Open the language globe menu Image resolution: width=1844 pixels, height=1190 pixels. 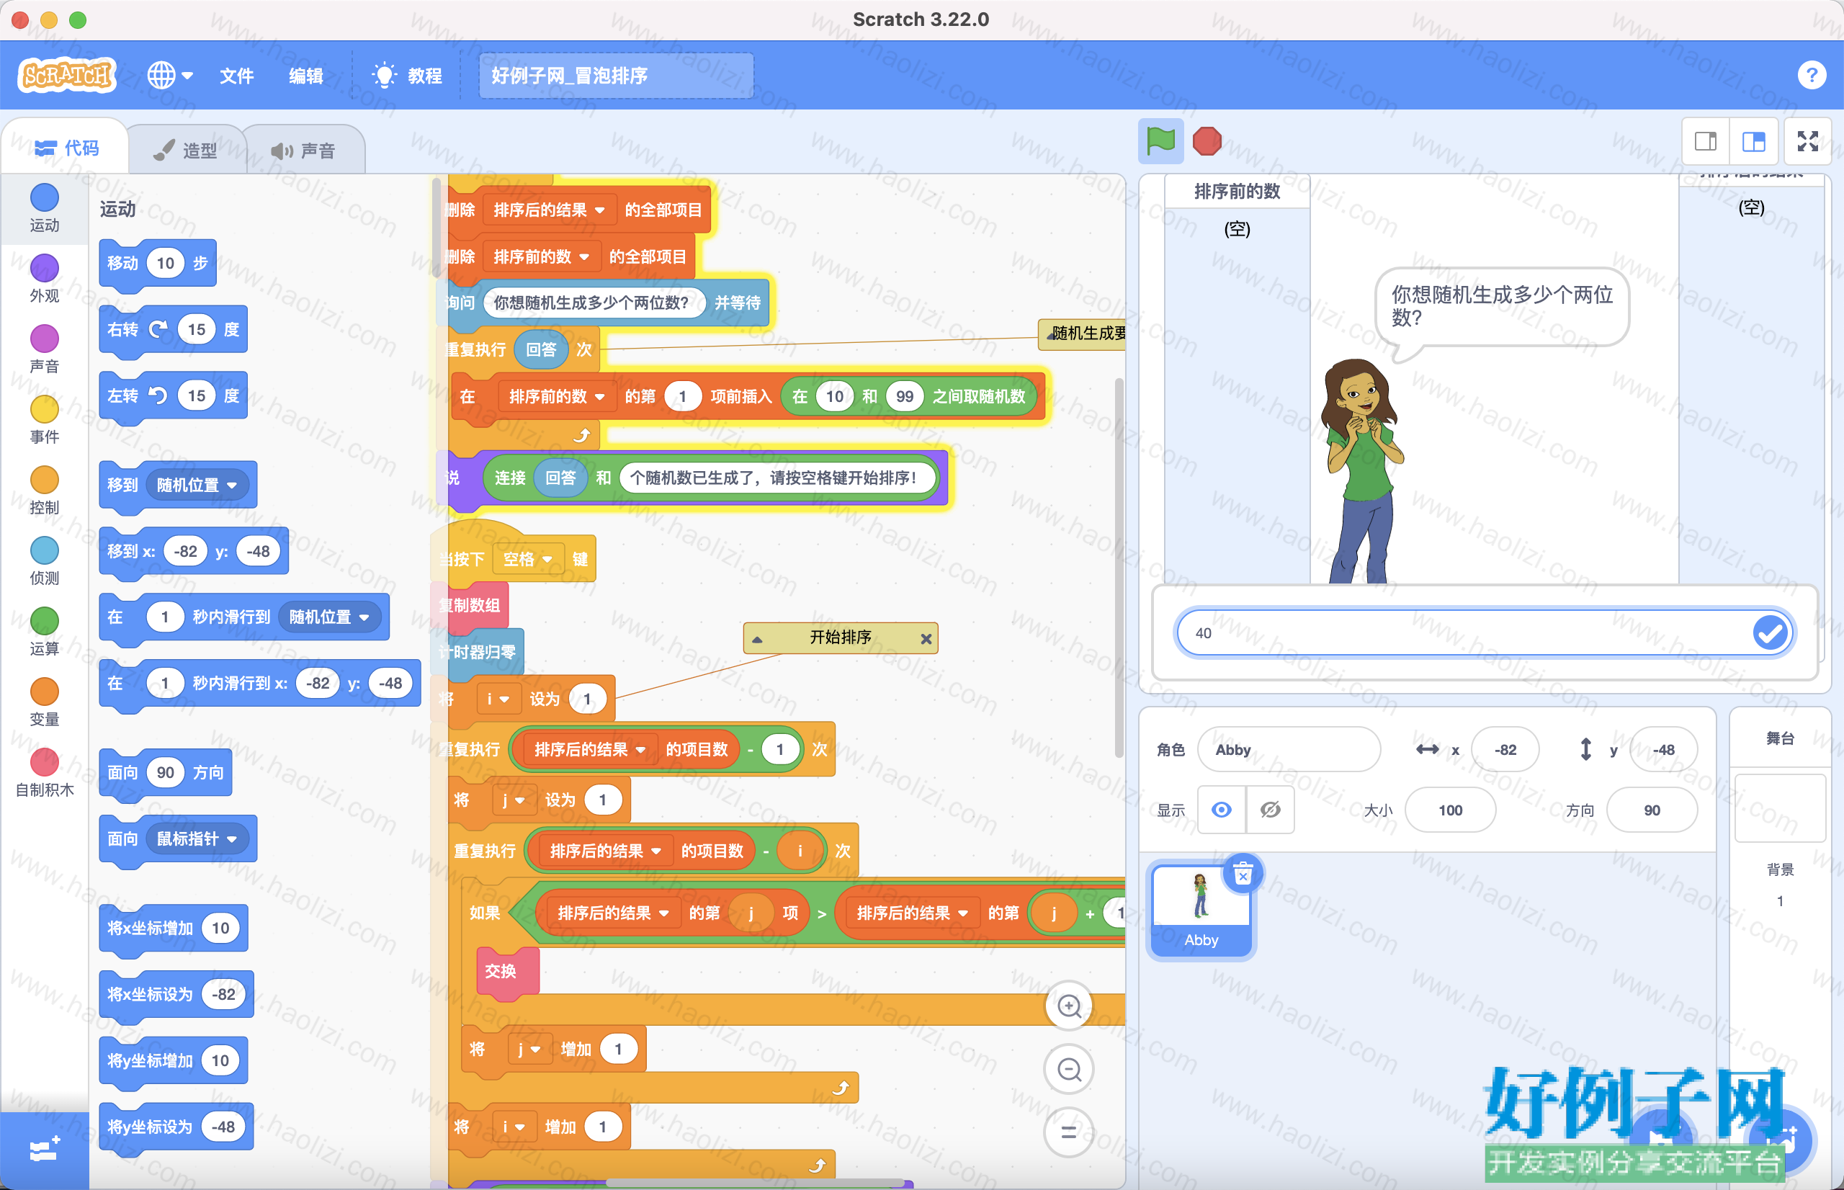point(170,75)
